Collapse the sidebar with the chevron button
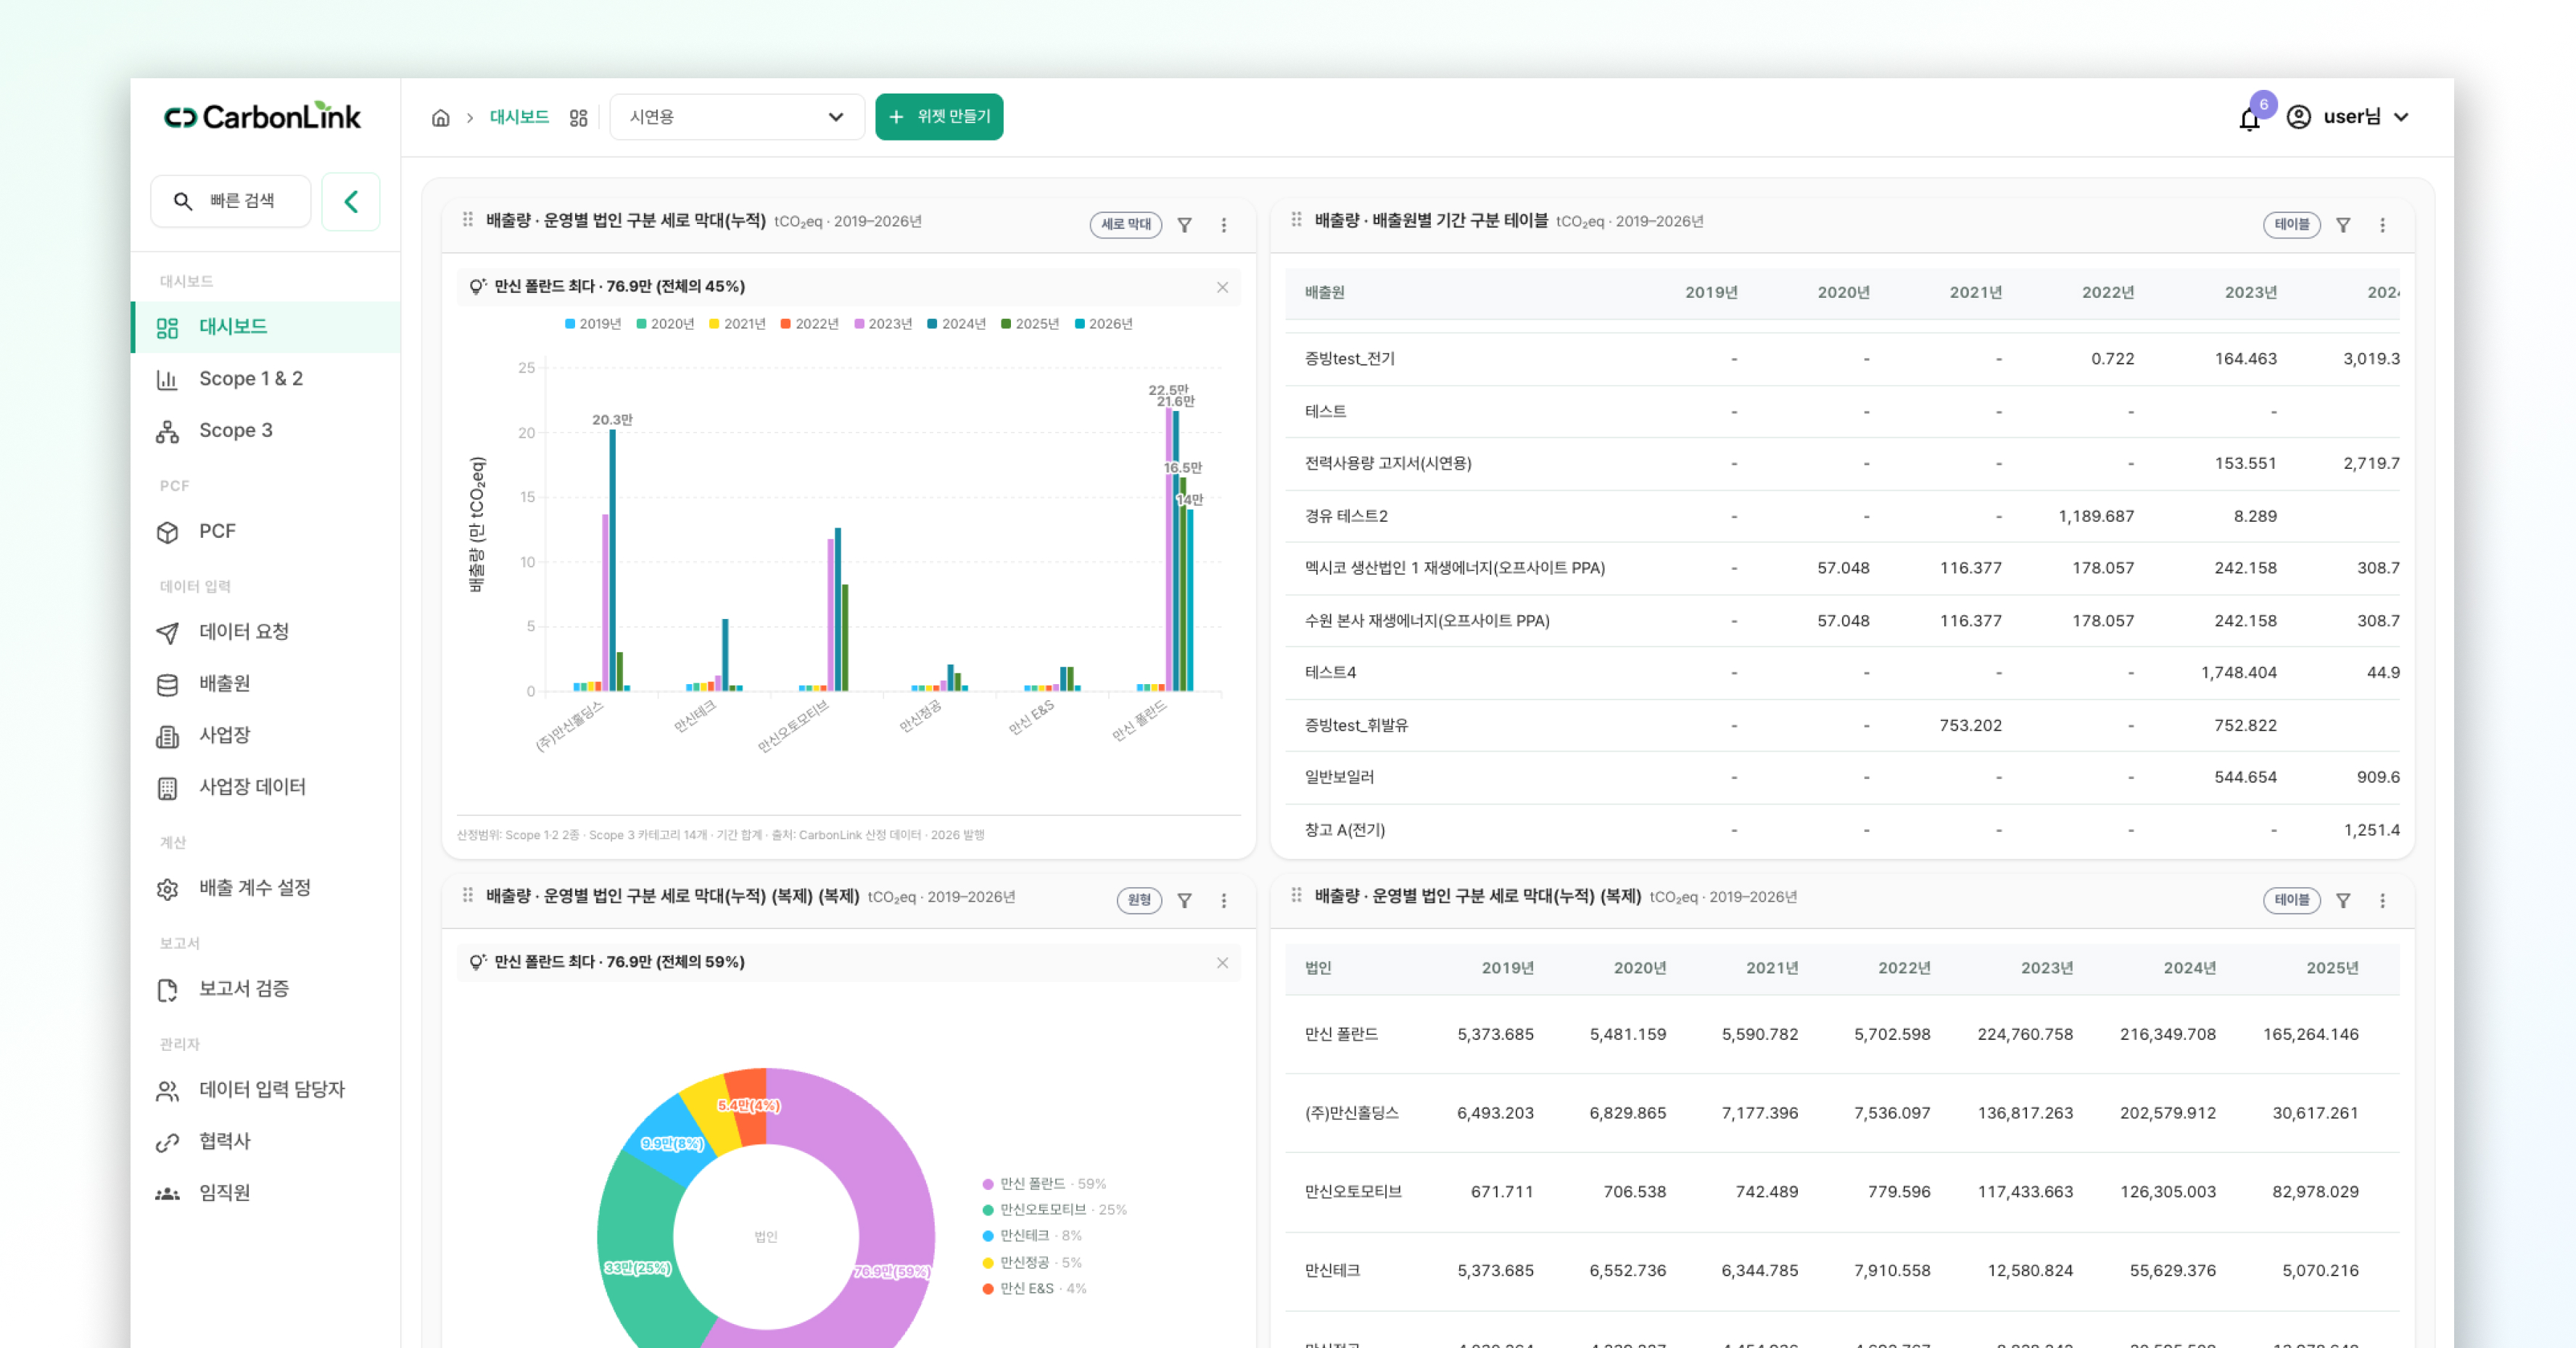 [351, 202]
